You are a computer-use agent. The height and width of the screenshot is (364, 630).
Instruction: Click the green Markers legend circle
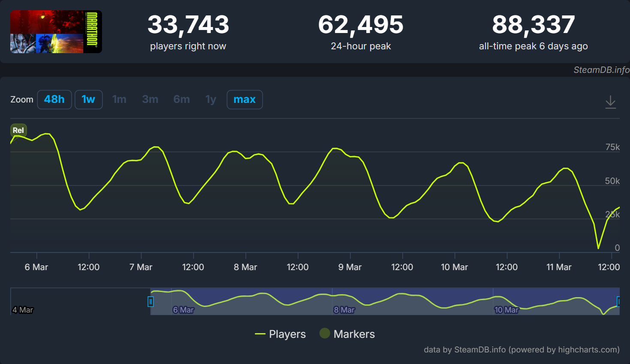[325, 333]
